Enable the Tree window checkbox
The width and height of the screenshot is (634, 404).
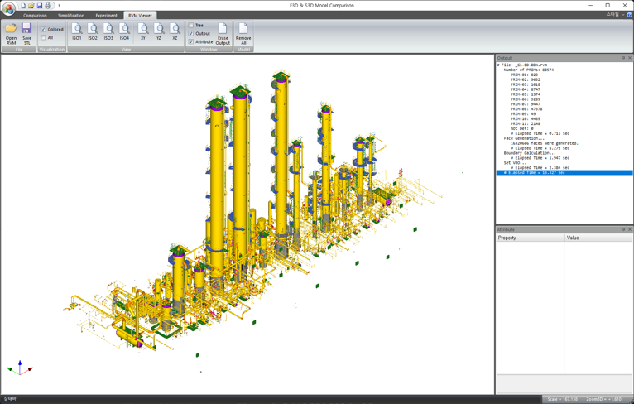[x=191, y=26]
